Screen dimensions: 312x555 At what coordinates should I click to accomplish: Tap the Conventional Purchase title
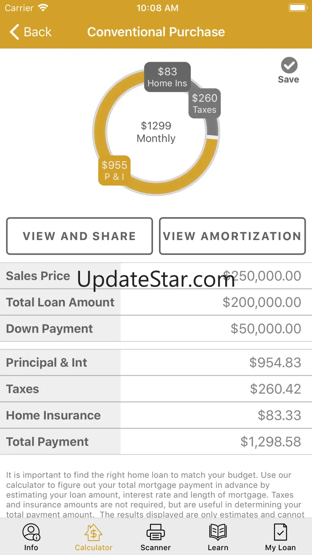pos(156,32)
